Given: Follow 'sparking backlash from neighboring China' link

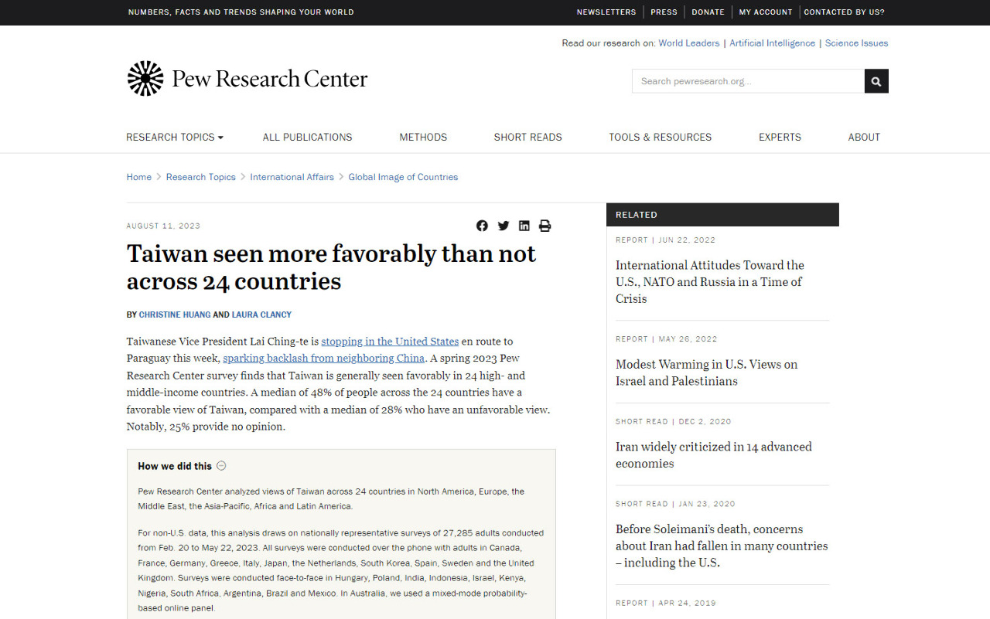Looking at the screenshot, I should tap(323, 359).
